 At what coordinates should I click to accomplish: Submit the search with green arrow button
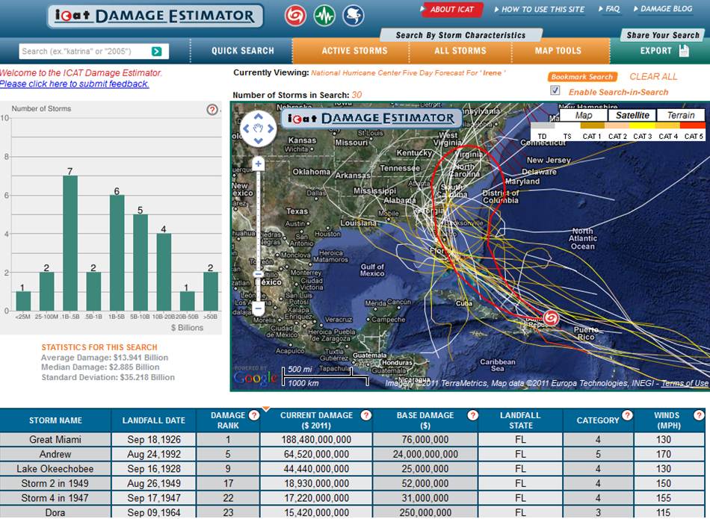tap(157, 52)
